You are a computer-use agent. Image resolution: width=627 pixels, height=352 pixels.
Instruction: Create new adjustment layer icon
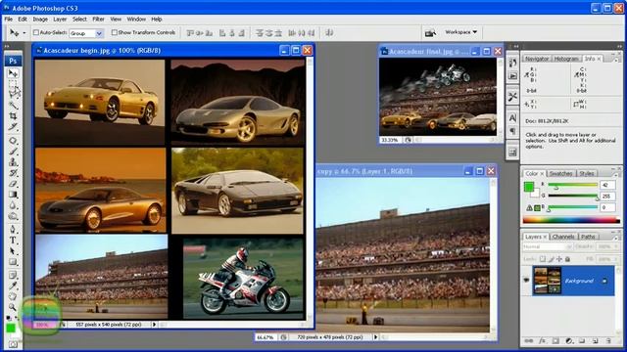(x=568, y=341)
